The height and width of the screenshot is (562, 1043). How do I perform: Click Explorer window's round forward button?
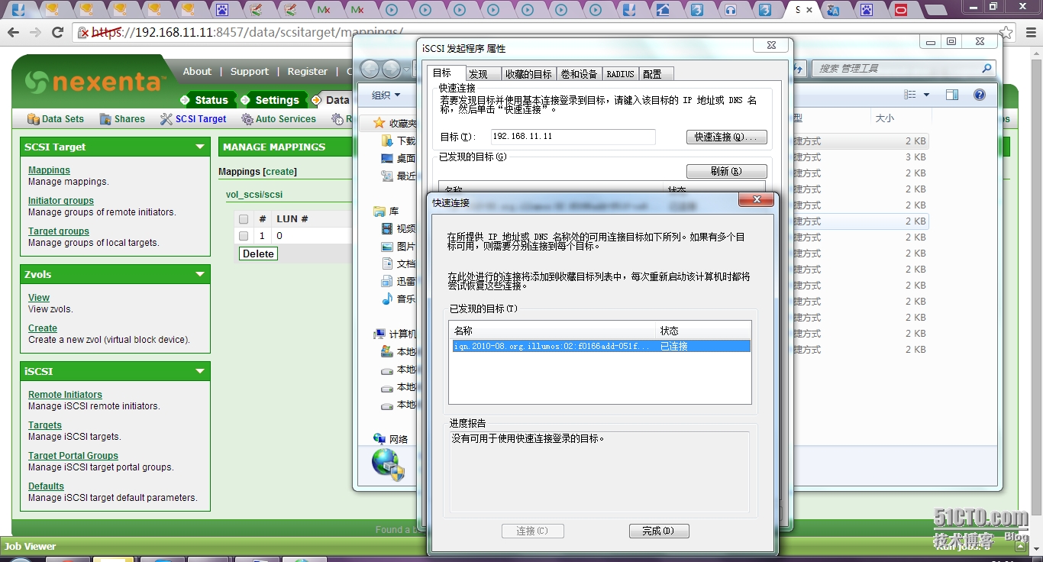(x=392, y=69)
